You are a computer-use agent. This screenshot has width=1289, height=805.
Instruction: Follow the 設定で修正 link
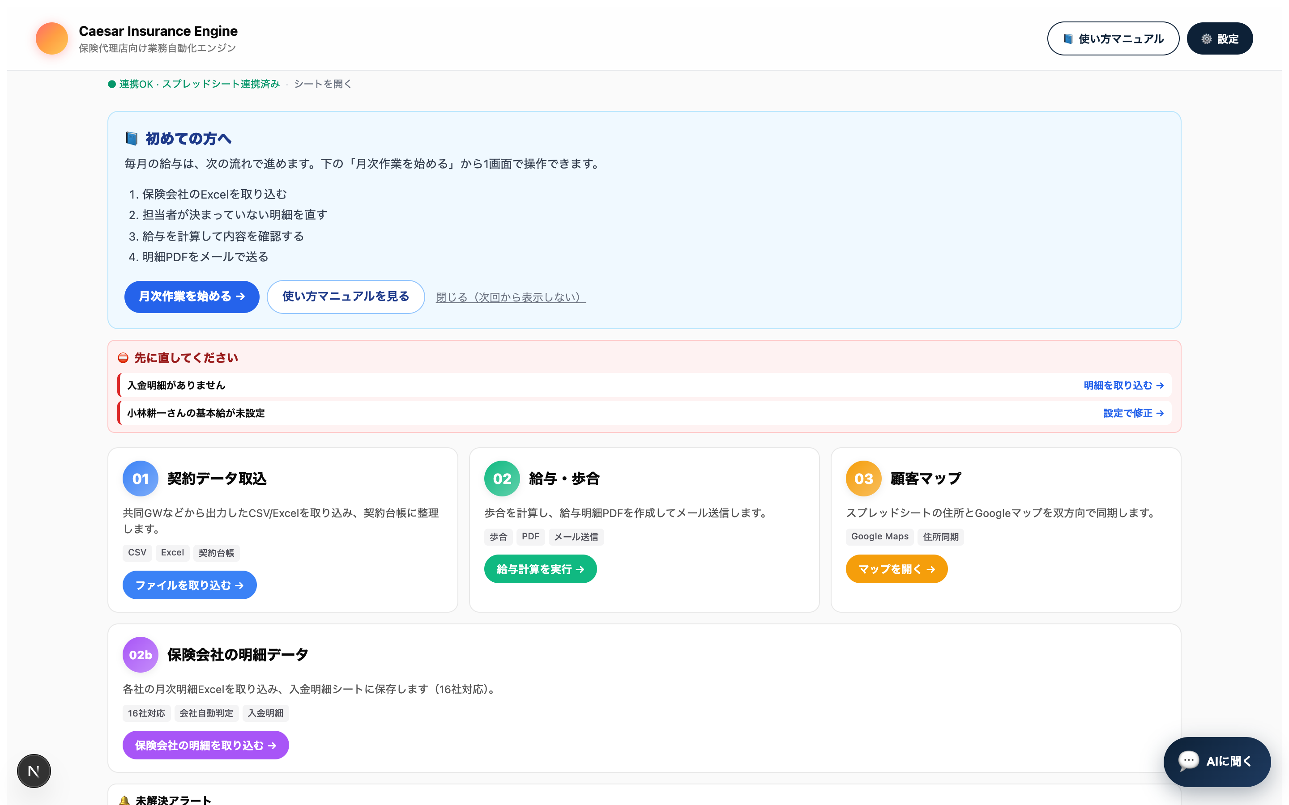1133,413
